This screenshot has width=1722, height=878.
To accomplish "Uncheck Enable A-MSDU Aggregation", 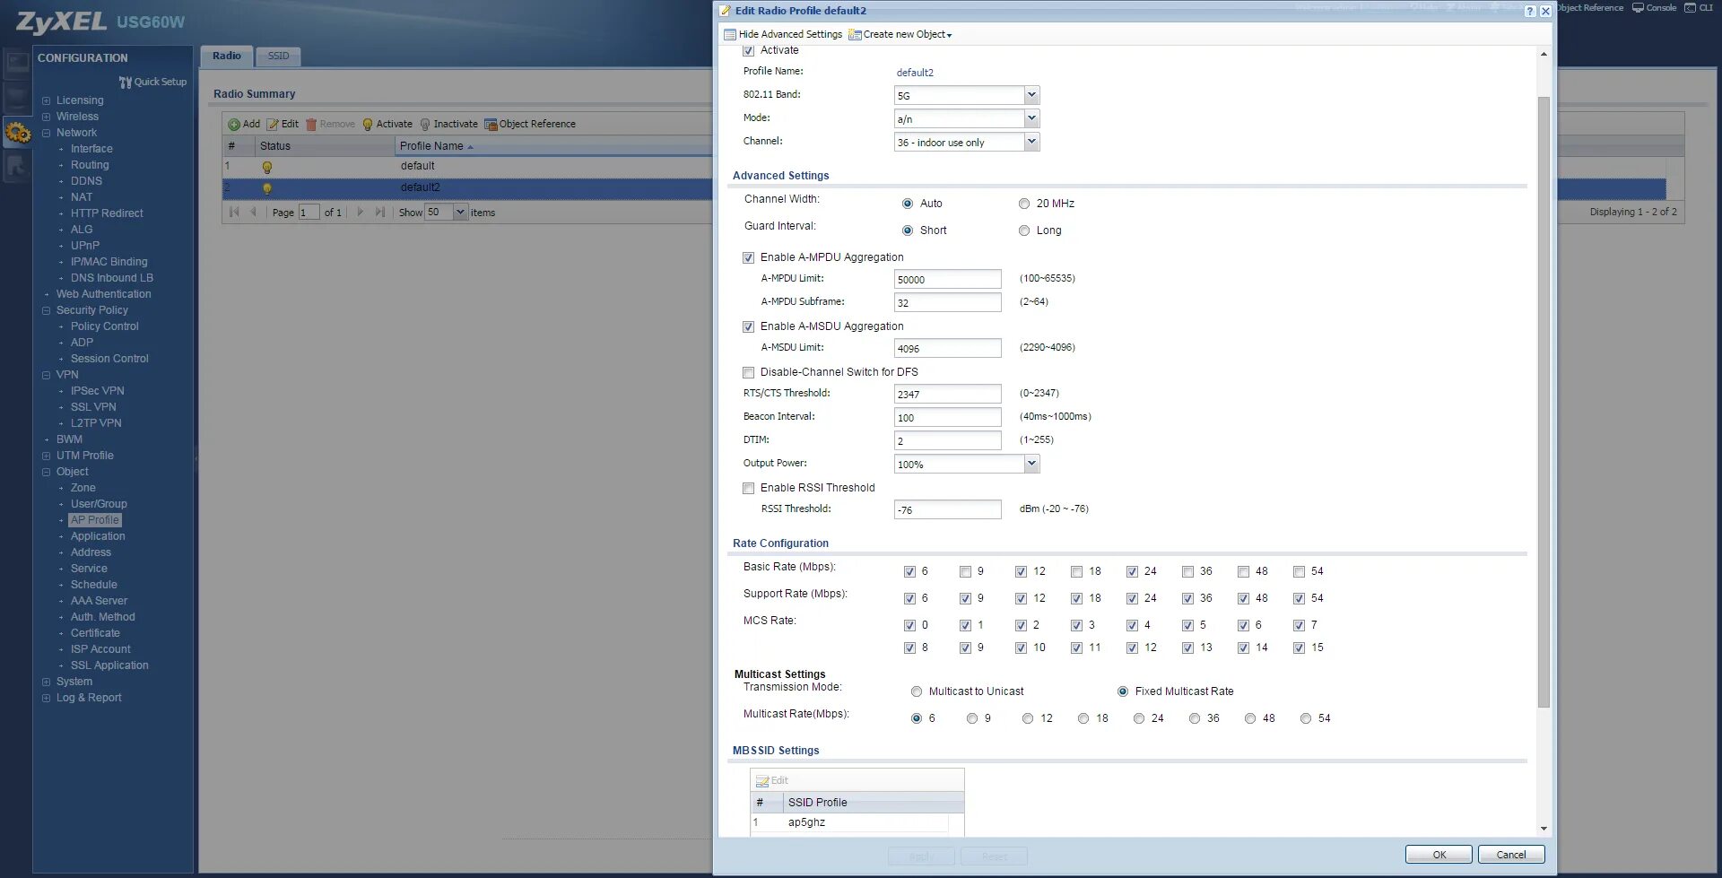I will (749, 326).
